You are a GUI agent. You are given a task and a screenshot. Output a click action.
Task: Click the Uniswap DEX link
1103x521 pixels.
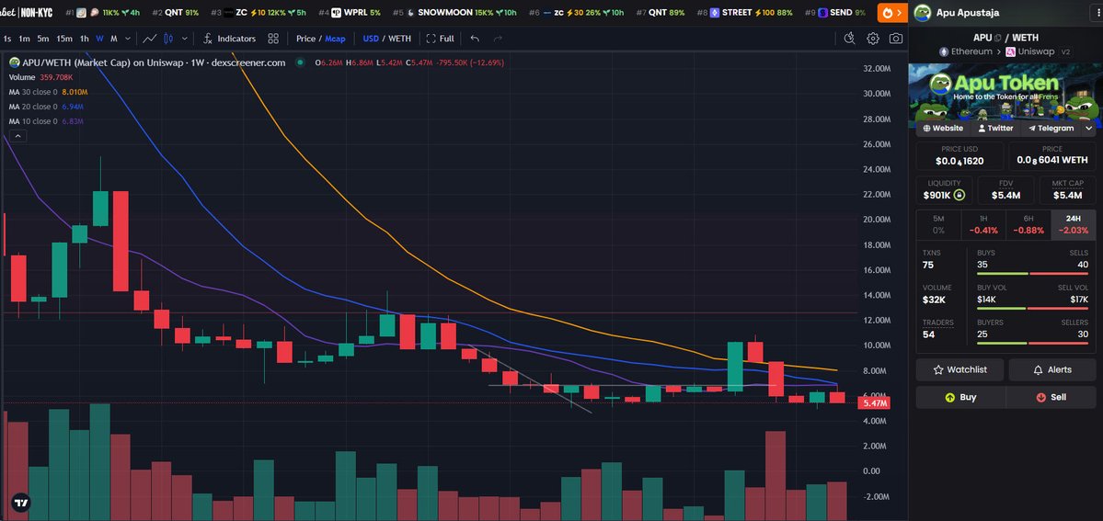(1030, 52)
